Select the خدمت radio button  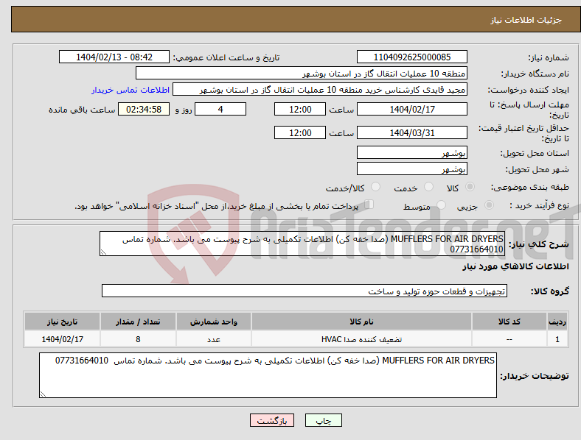(428, 187)
